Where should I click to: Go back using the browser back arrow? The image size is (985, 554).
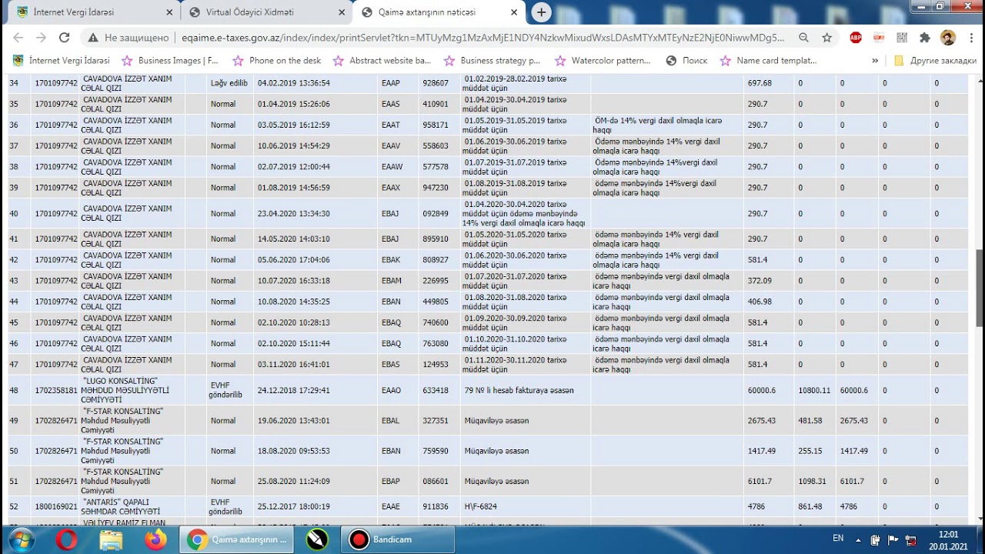coord(18,37)
